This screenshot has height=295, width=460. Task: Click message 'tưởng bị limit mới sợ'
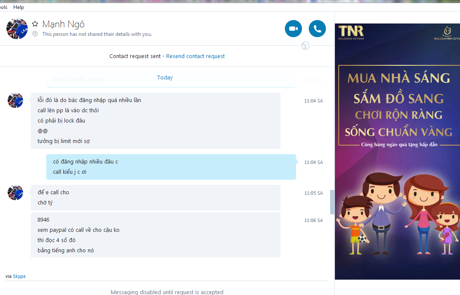pos(64,141)
